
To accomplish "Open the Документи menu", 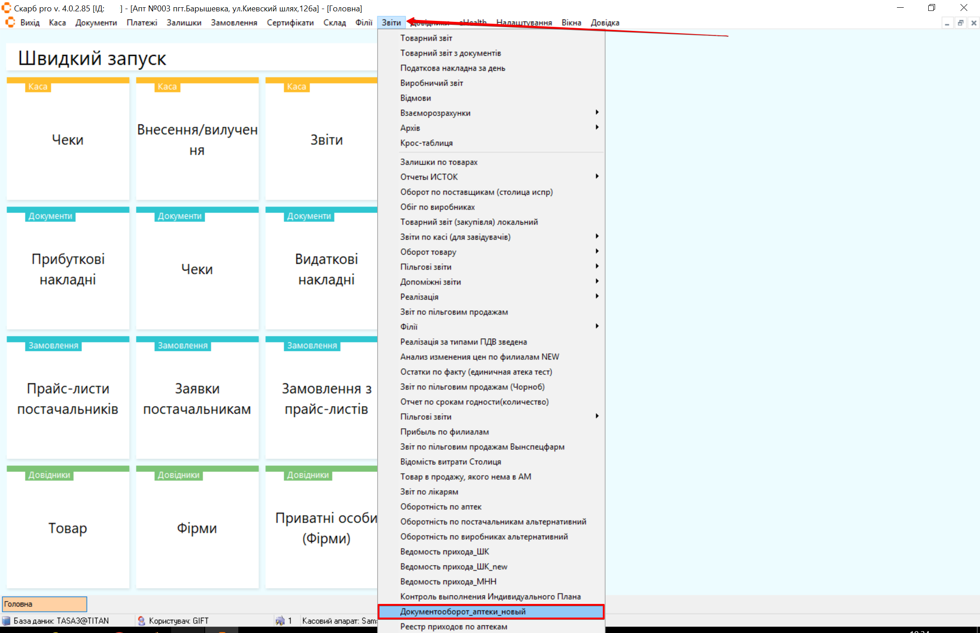I will tap(96, 23).
